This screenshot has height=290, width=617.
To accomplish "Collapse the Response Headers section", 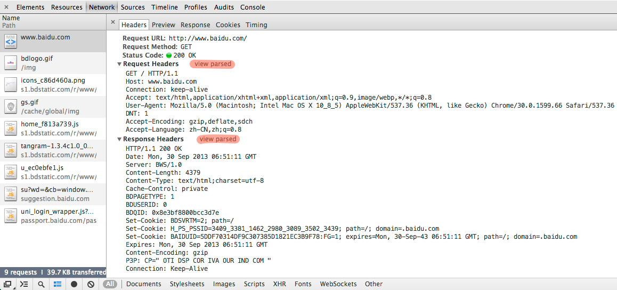I will pos(119,139).
